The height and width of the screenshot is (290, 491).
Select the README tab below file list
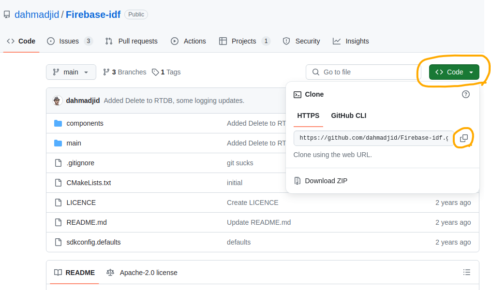pos(74,273)
